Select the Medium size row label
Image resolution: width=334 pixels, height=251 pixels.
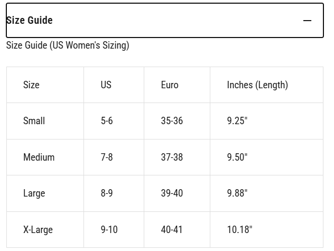pos(39,157)
